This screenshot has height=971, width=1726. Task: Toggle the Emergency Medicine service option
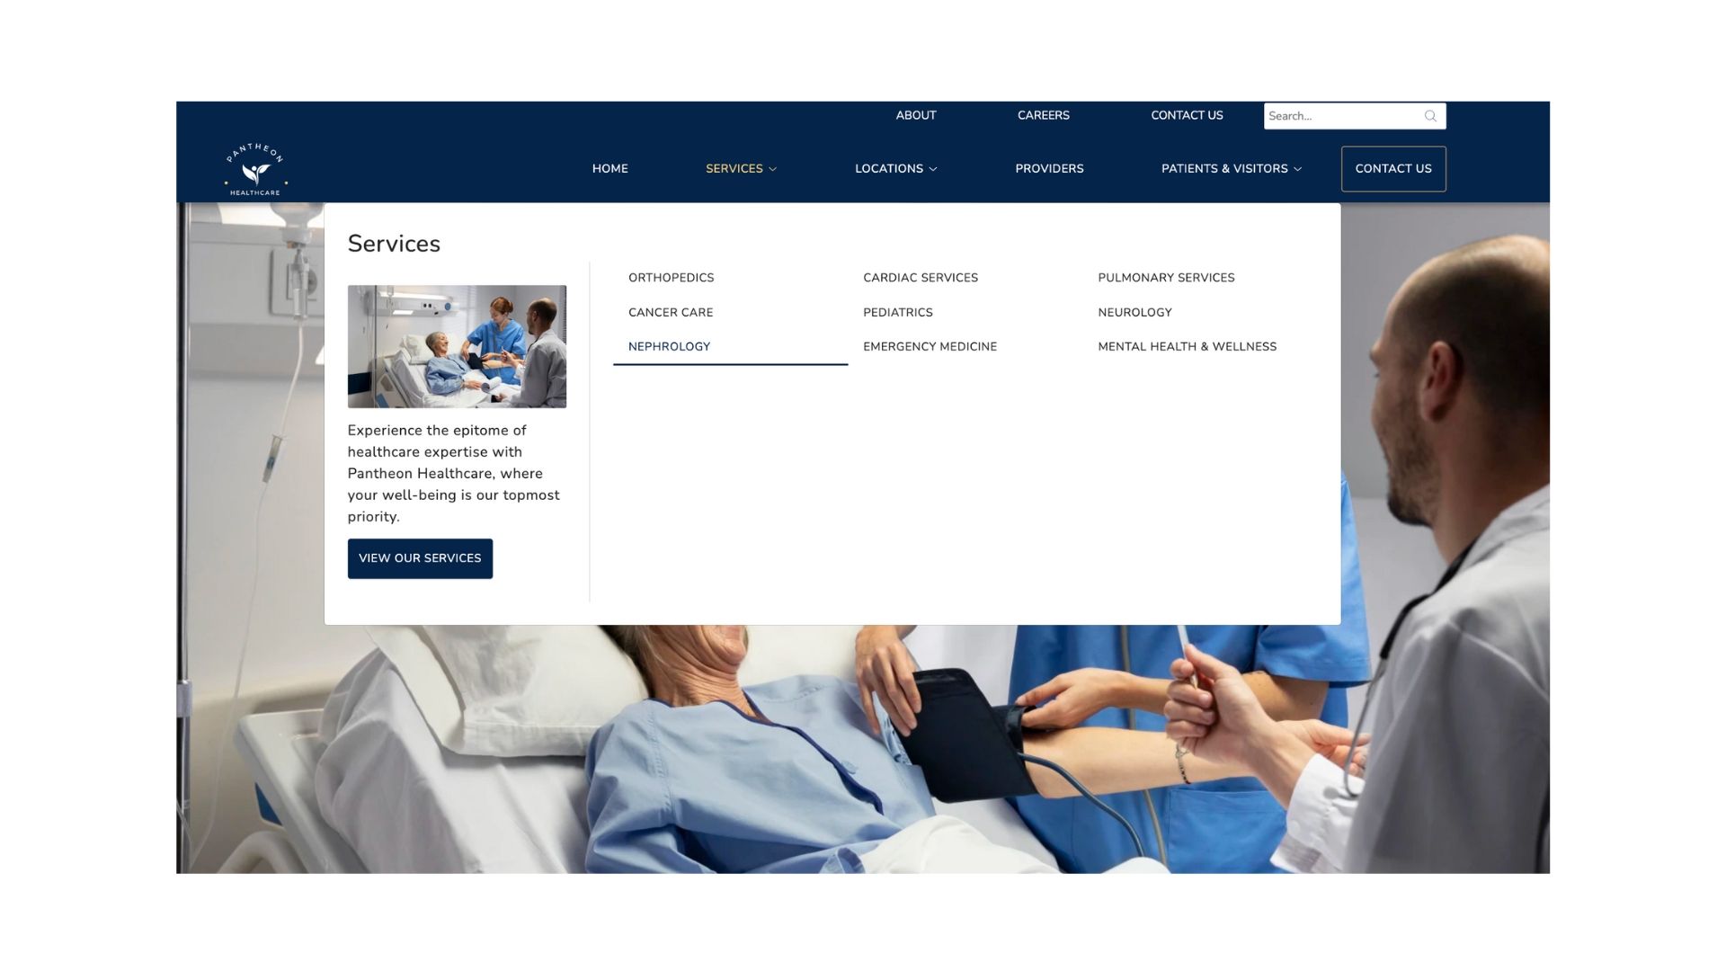pos(930,346)
